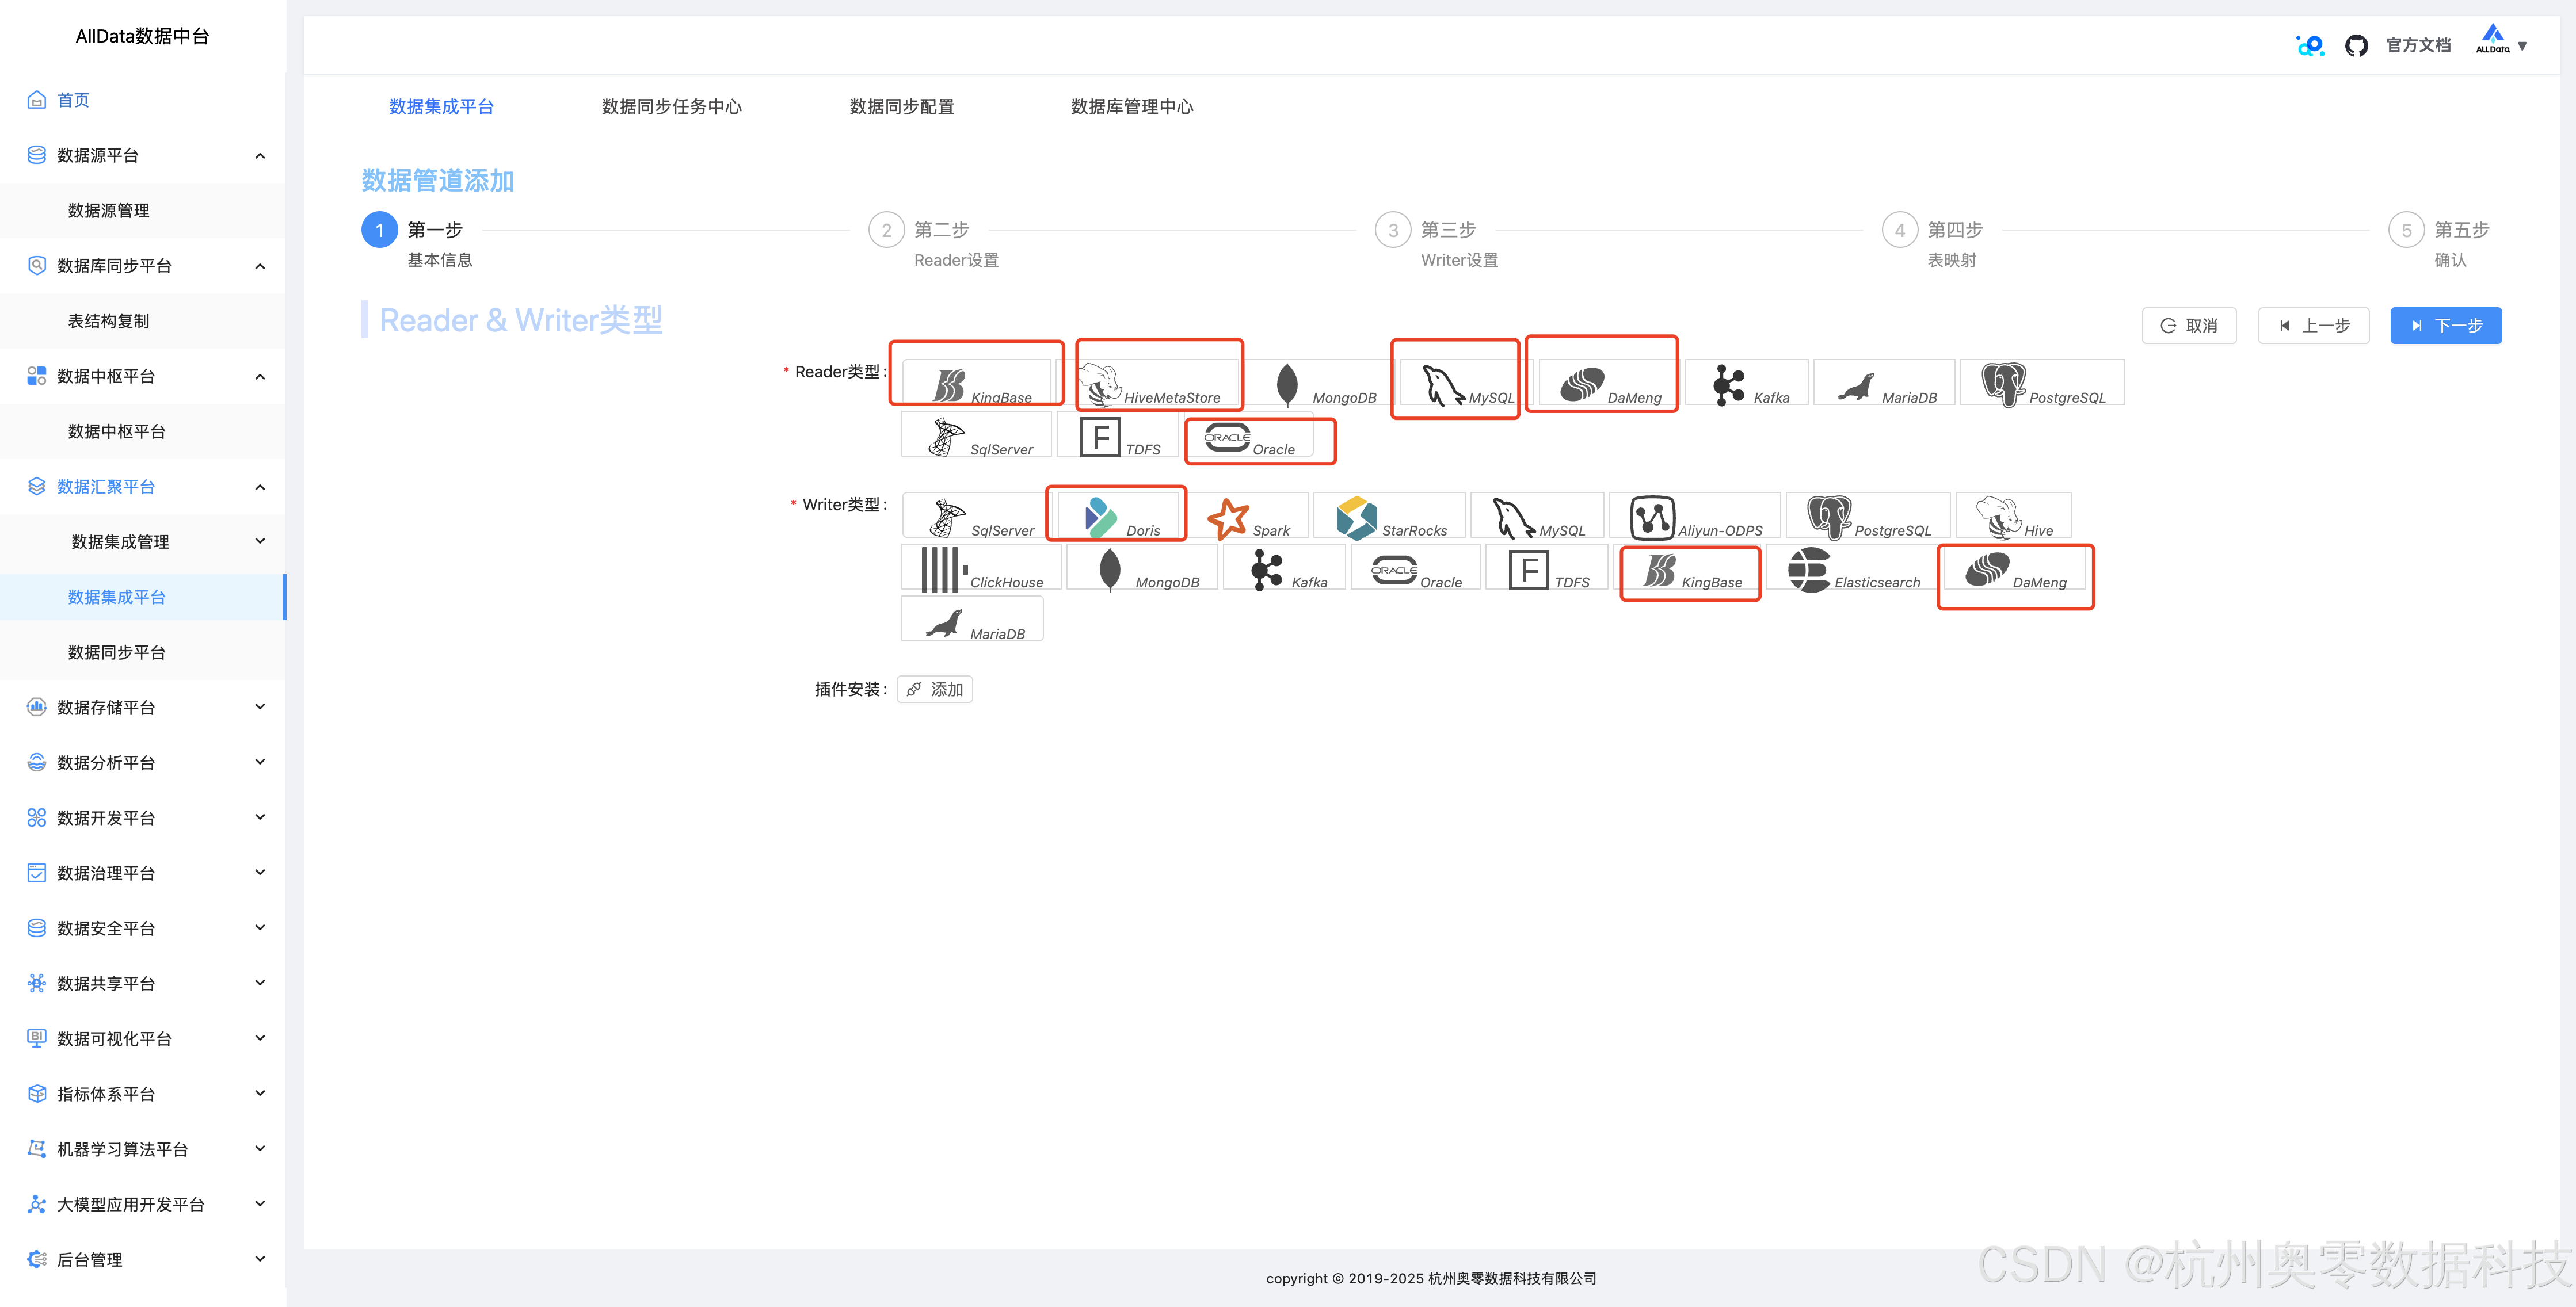This screenshot has width=2576, height=1307.
Task: Select KingBase as Reader type
Action: 976,383
